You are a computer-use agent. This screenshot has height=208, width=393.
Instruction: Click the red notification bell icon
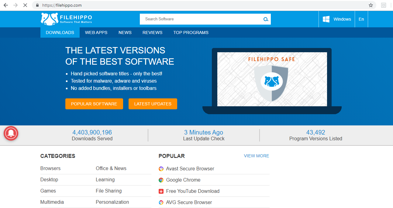click(11, 133)
